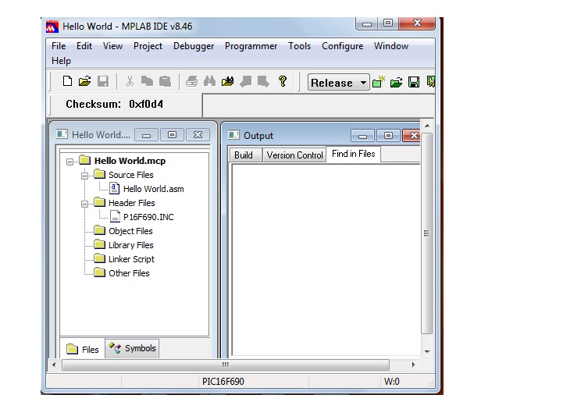
Task: Open the Window menu
Action: 391,46
